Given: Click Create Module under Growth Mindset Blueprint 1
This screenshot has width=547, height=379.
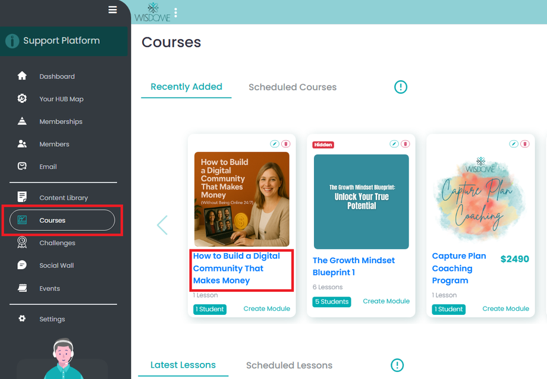Looking at the screenshot, I should [x=386, y=301].
